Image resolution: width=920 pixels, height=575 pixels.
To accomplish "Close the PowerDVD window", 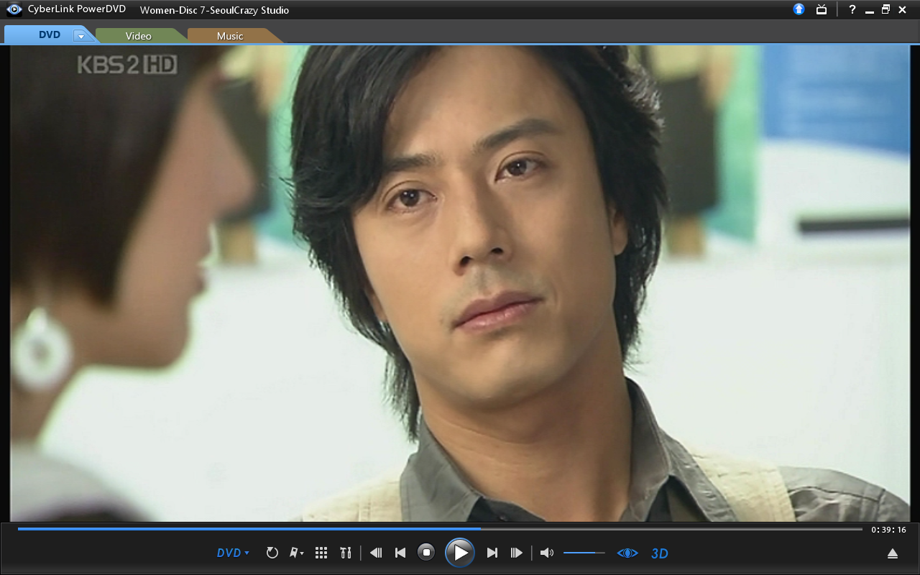I will click(x=902, y=9).
